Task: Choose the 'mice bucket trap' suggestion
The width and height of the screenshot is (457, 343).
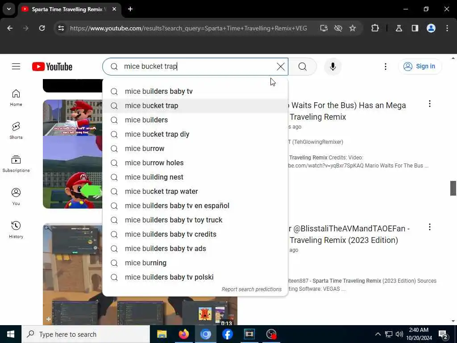Action: (195, 105)
